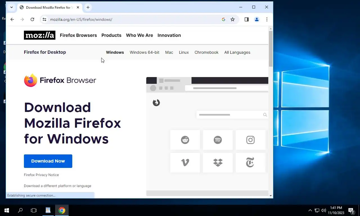Image resolution: width=360 pixels, height=216 pixels.
Task: Go back to the previous page
Action: [x=12, y=19]
